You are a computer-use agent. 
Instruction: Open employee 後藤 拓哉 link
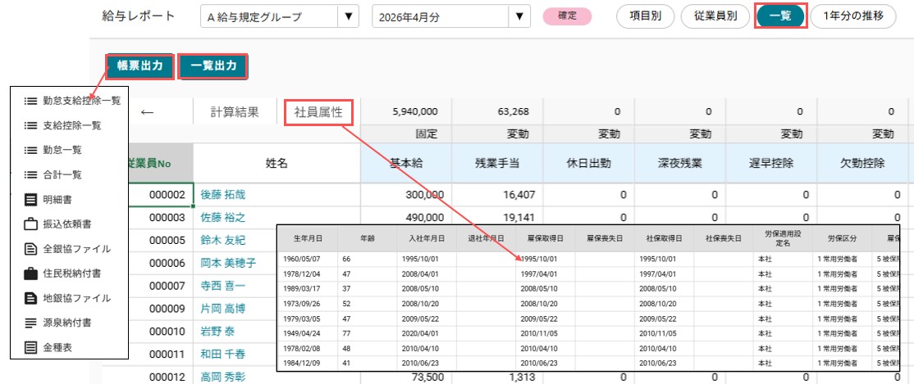(222, 195)
